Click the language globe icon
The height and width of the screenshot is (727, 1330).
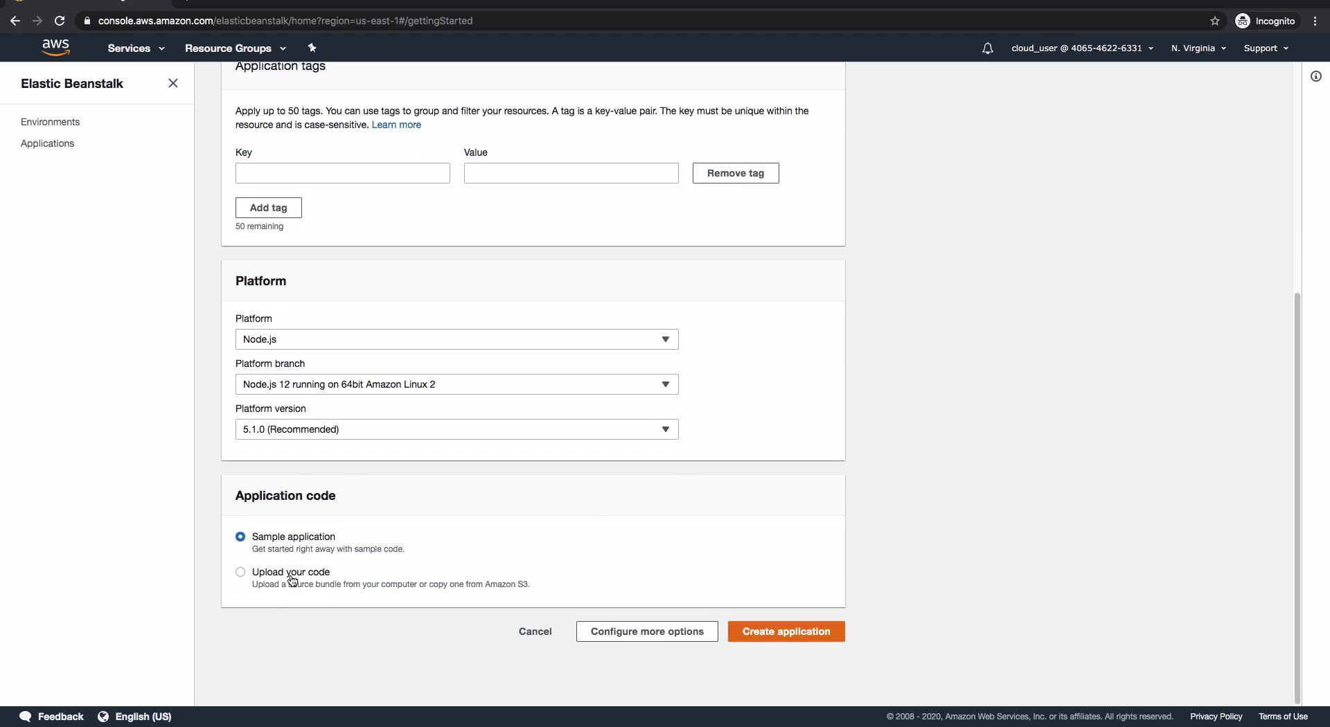tap(103, 717)
